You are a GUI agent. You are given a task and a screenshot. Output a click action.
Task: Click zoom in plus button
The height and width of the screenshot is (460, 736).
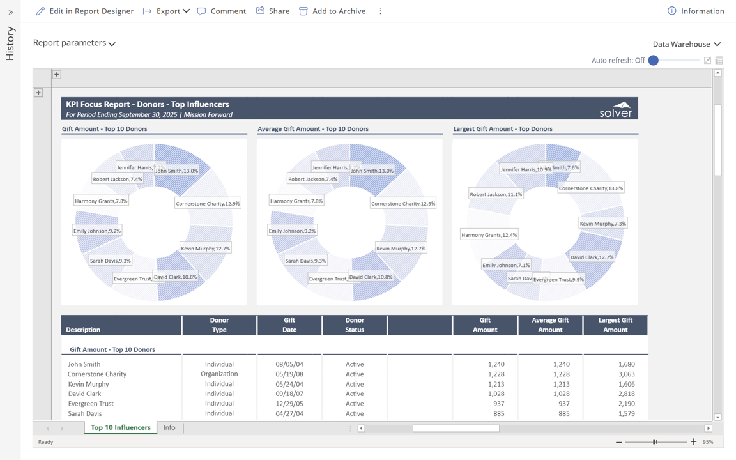coord(694,441)
